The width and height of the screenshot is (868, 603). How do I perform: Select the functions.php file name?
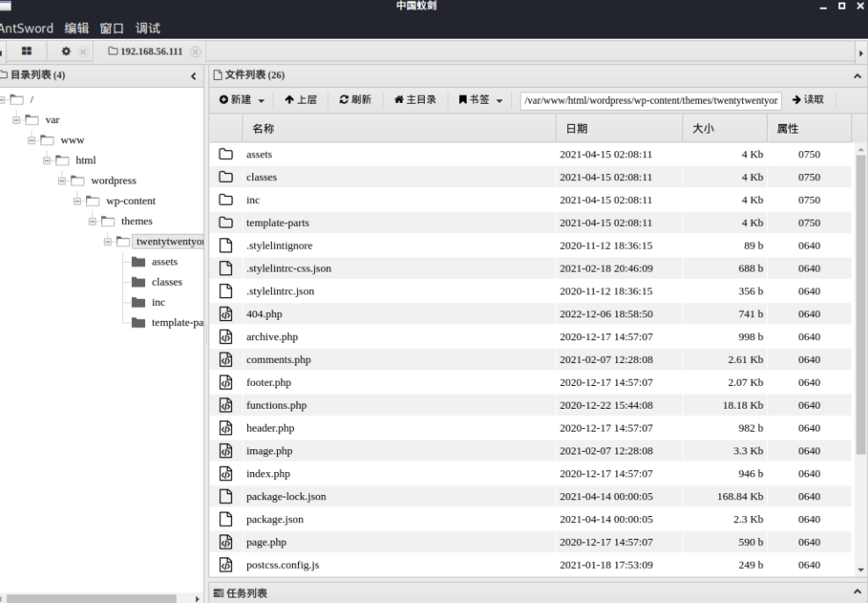[x=276, y=405]
